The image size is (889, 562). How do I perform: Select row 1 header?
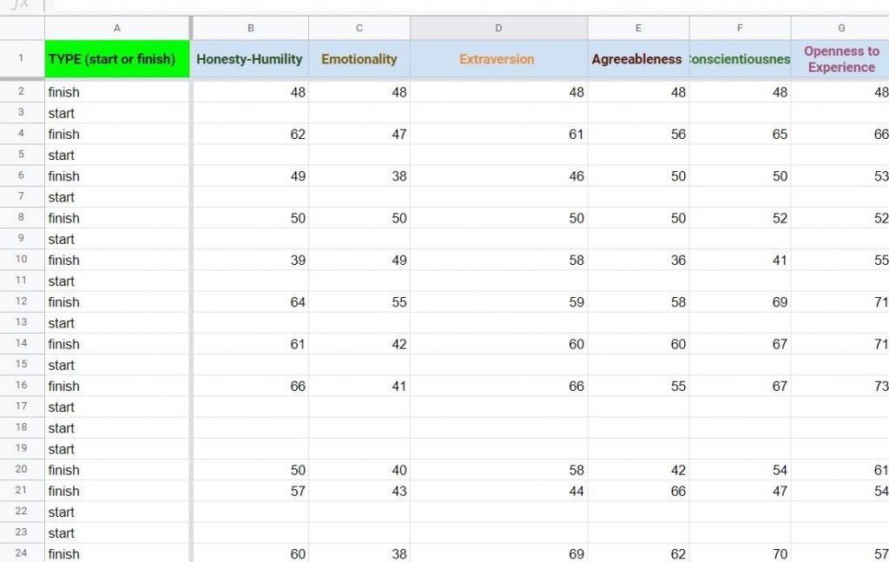click(22, 58)
